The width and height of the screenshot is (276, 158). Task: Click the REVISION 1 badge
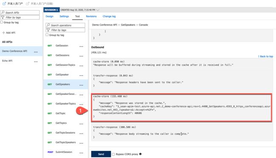pyautogui.click(x=51, y=10)
